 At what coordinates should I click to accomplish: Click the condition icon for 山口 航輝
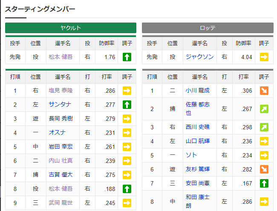coord(264,141)
